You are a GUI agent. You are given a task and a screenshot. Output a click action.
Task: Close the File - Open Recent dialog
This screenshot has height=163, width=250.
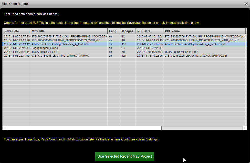[x=246, y=4]
